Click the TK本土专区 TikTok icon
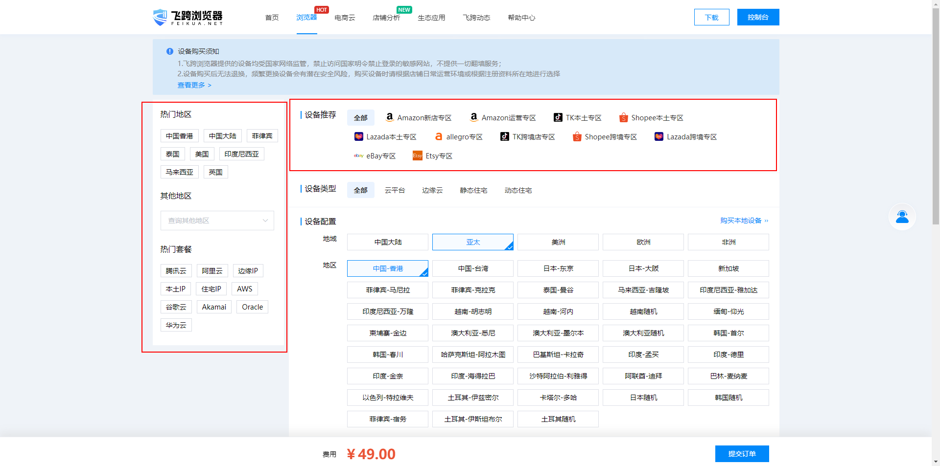Viewport: 940px width, 466px height. (558, 117)
